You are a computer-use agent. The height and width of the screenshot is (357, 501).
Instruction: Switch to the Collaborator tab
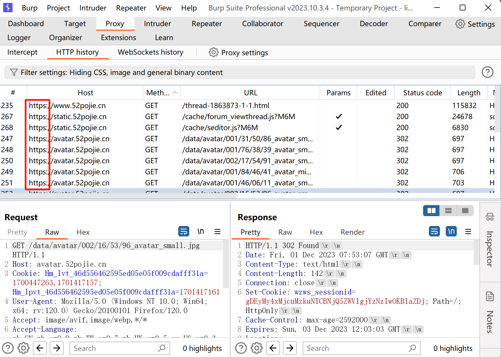263,24
